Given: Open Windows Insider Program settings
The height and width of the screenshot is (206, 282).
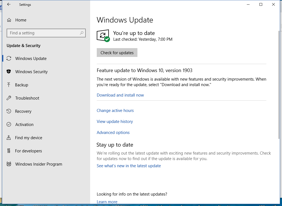Looking at the screenshot, I should click(46, 164).
